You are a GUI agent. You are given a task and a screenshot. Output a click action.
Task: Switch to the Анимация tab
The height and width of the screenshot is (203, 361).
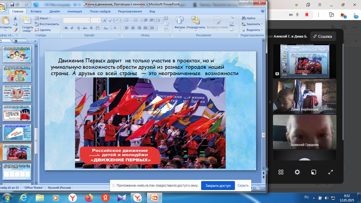74,11
